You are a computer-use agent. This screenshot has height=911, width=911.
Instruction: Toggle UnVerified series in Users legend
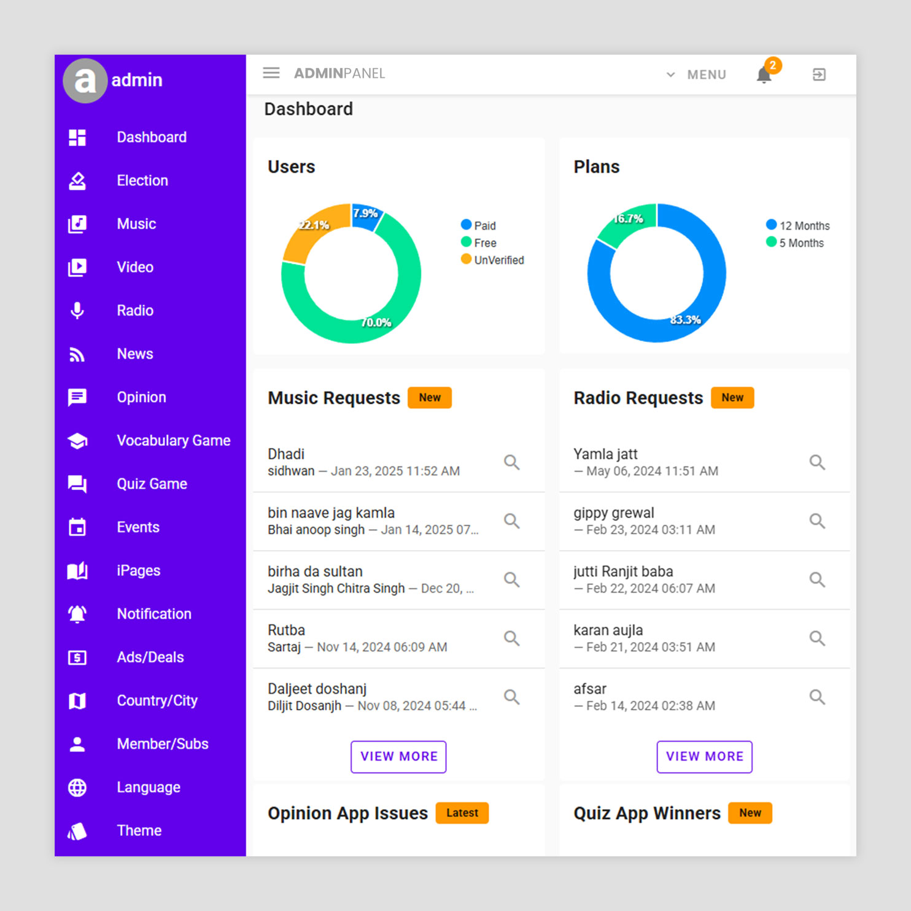pos(492,260)
